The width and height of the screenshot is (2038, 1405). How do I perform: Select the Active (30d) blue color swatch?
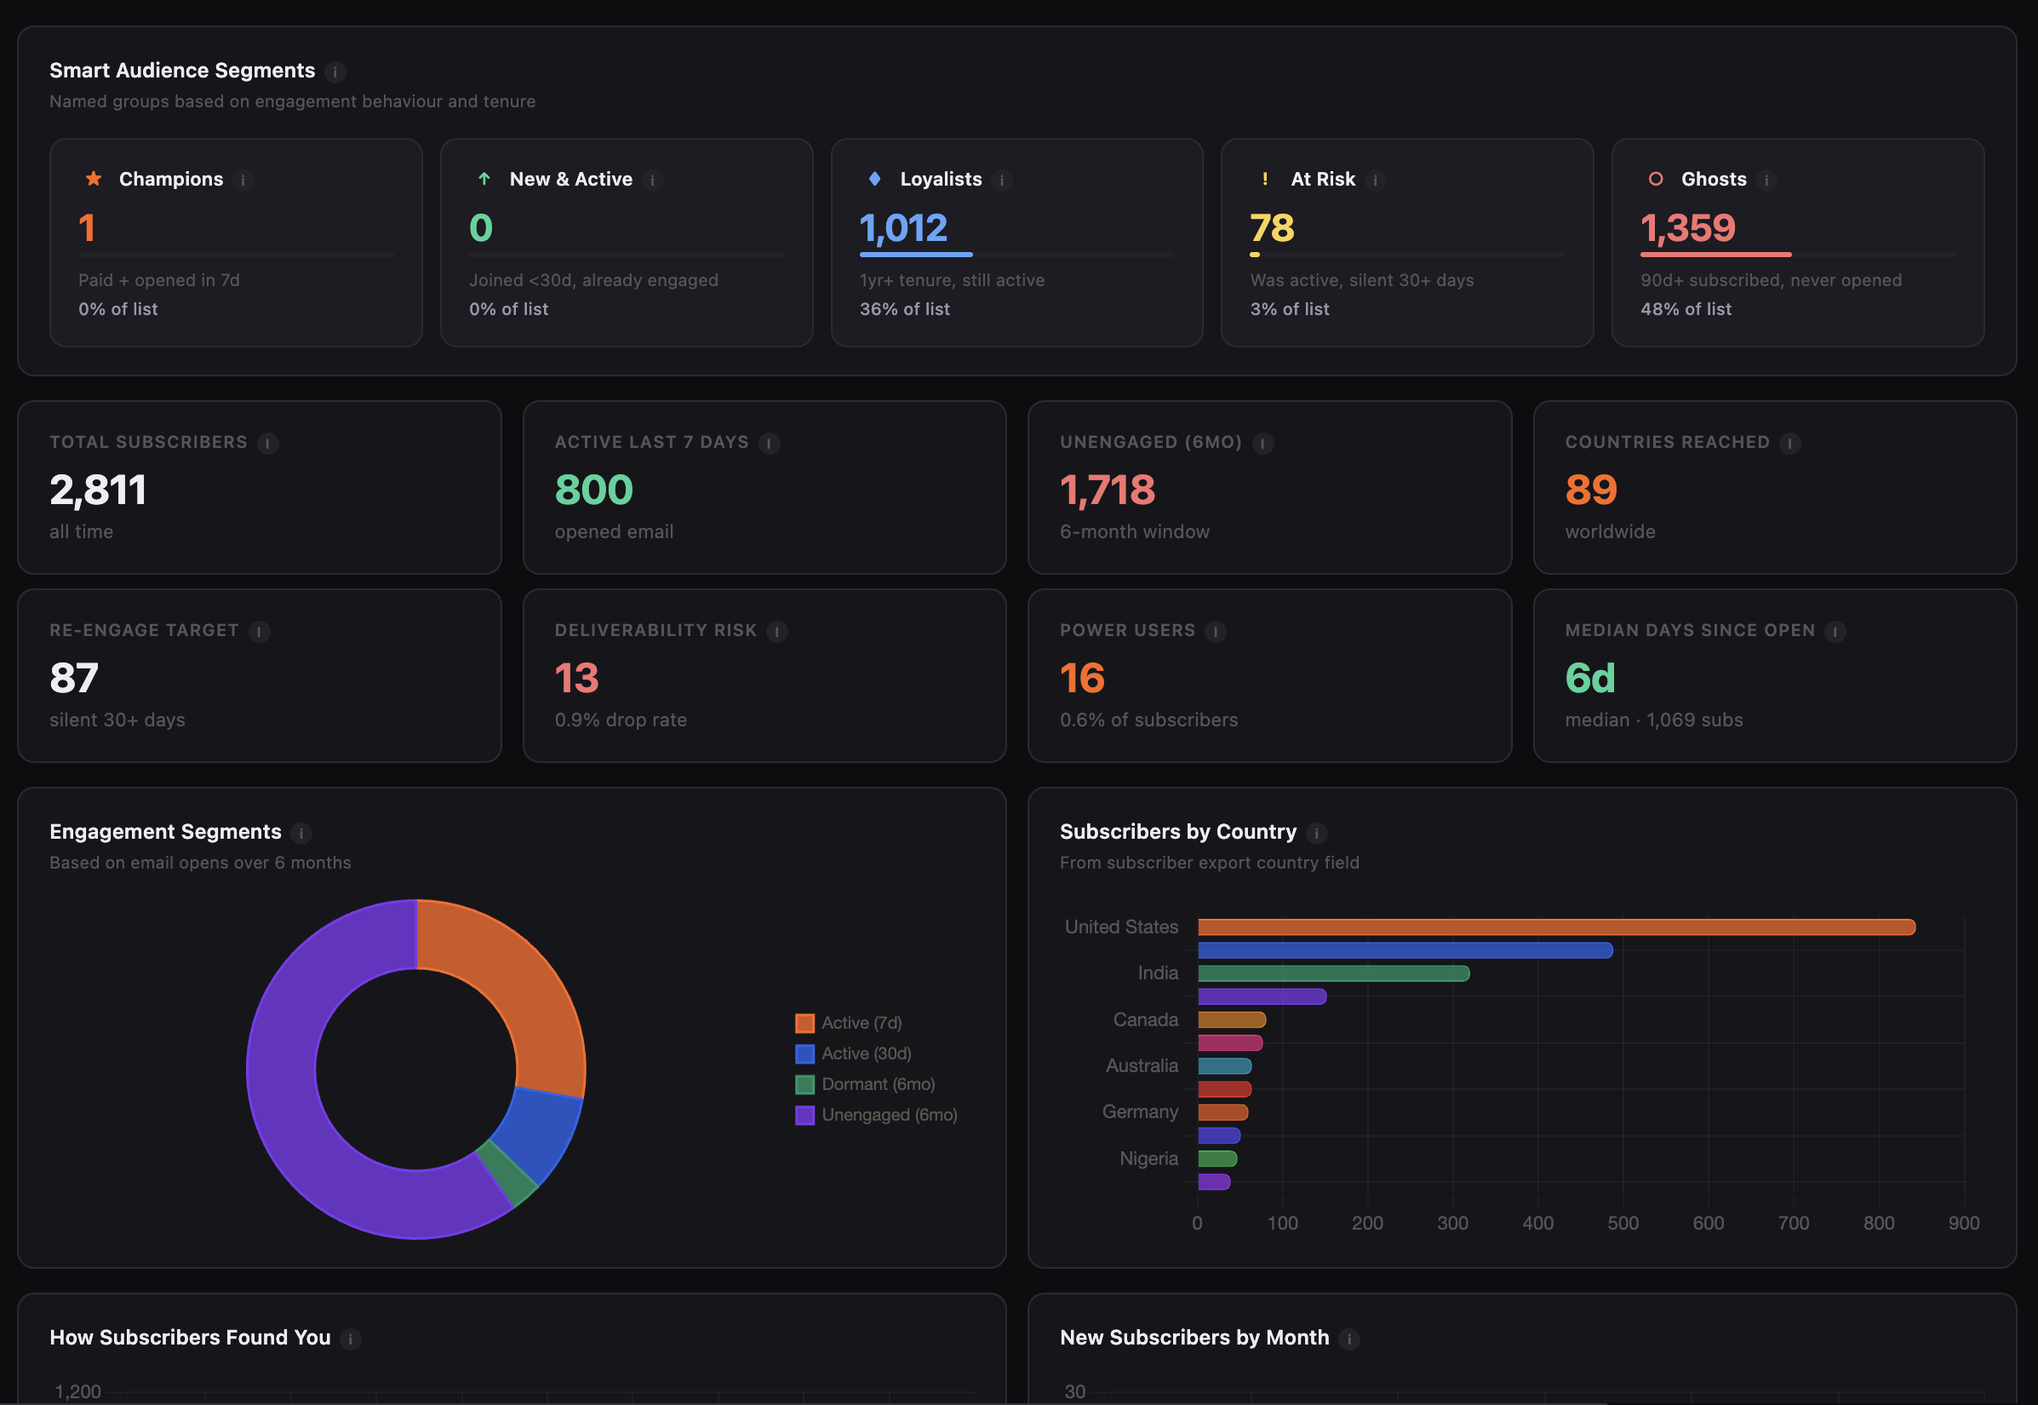pos(804,1052)
